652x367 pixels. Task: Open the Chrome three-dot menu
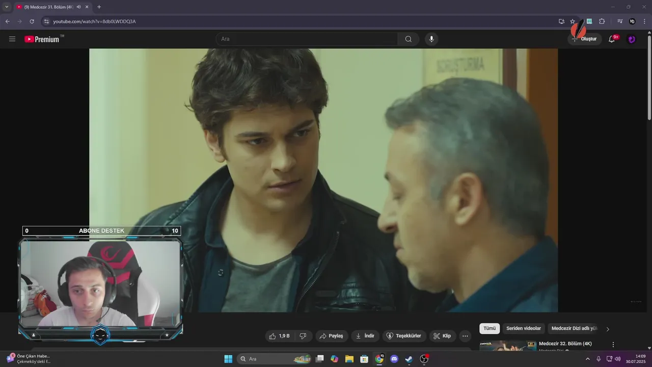(644, 21)
